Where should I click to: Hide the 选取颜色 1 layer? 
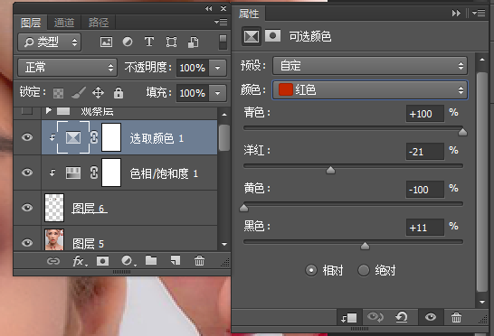pos(27,137)
